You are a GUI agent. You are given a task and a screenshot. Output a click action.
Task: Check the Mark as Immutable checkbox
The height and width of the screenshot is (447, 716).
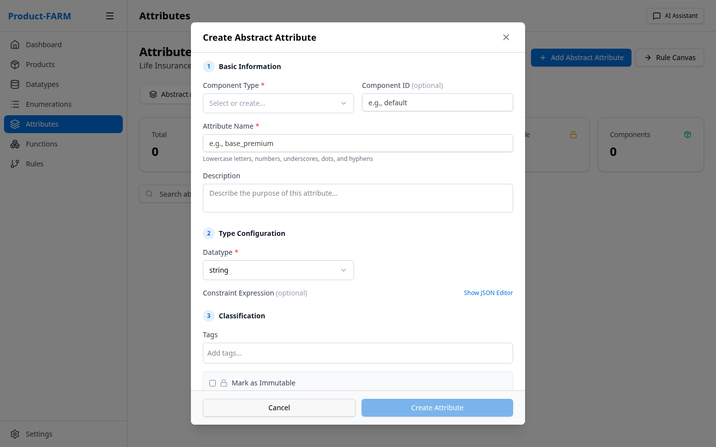tap(212, 383)
